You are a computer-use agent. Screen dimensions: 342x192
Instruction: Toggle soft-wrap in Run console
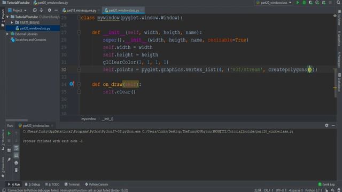pos(17,148)
